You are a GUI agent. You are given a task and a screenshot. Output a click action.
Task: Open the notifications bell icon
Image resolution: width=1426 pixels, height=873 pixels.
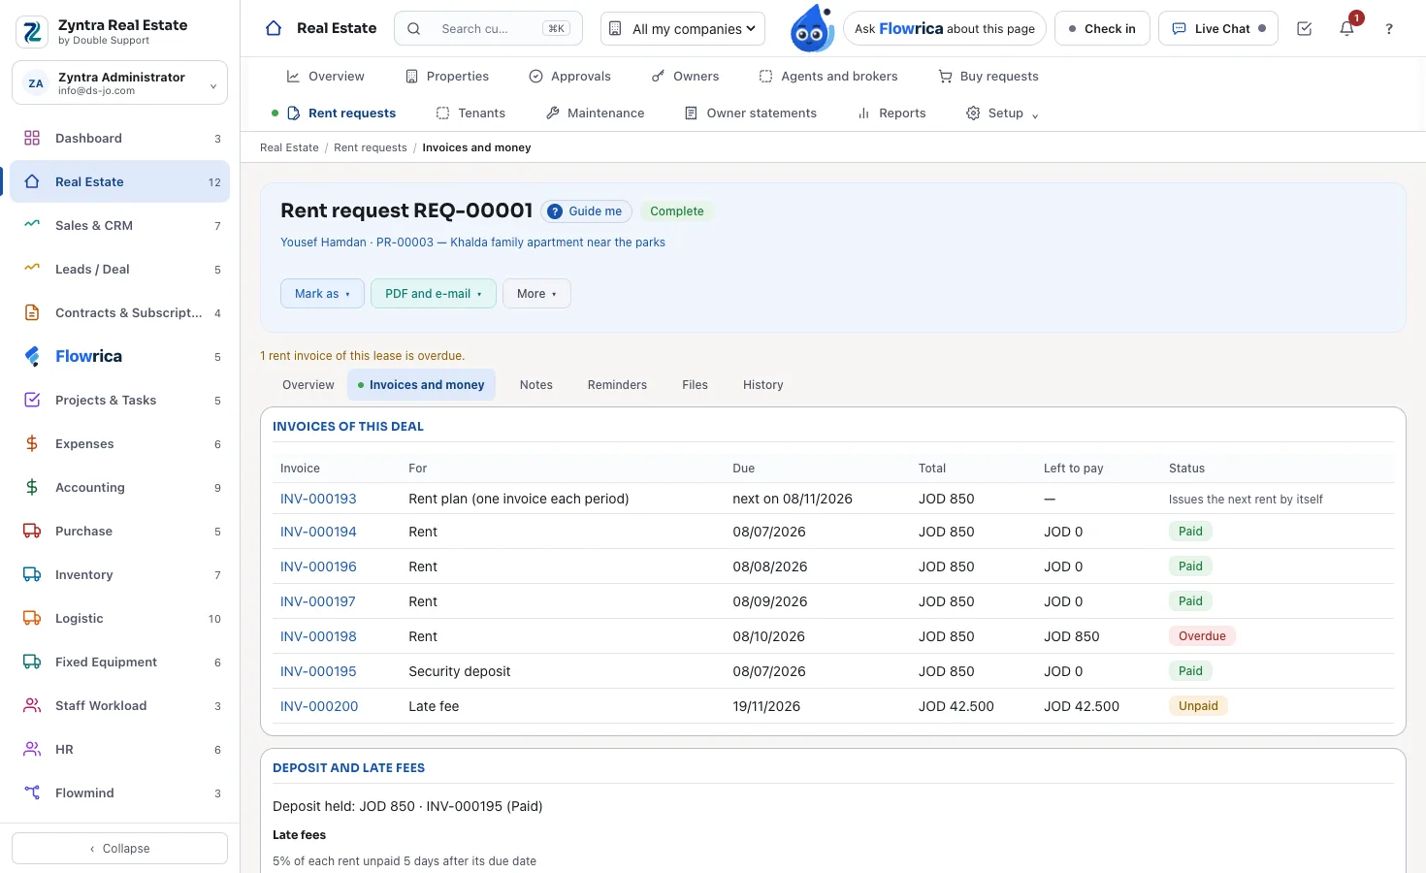click(1346, 28)
